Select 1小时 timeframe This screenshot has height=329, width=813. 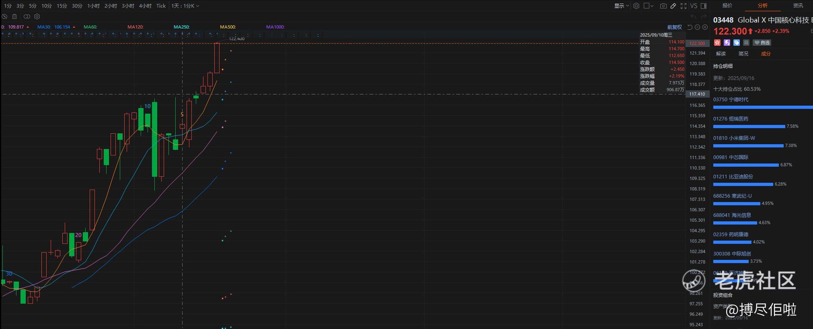[94, 6]
